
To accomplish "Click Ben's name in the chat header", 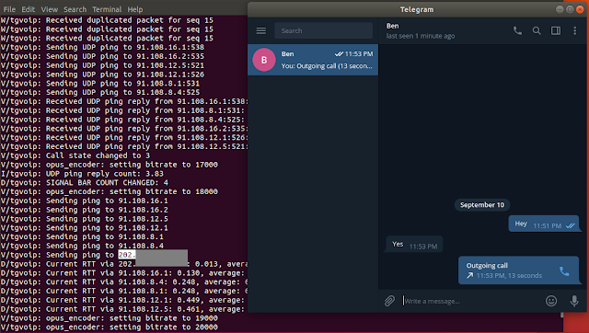I will pos(393,26).
